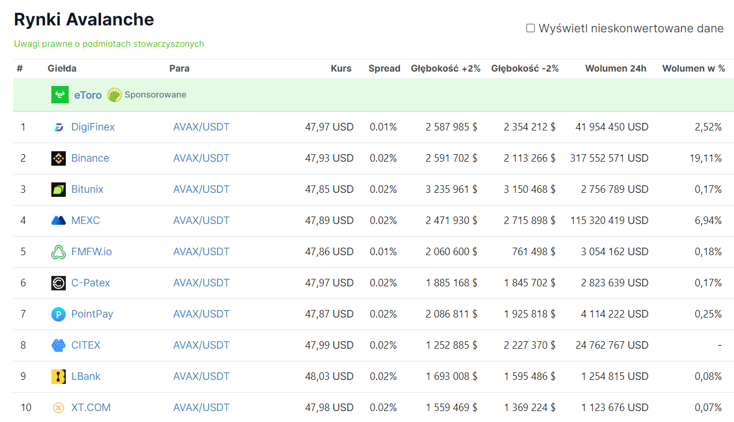
Task: Select the '47,99 USD' CITEX price
Action: point(329,345)
